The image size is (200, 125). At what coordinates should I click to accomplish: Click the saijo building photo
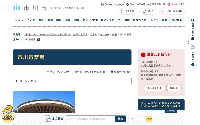tap(44, 102)
